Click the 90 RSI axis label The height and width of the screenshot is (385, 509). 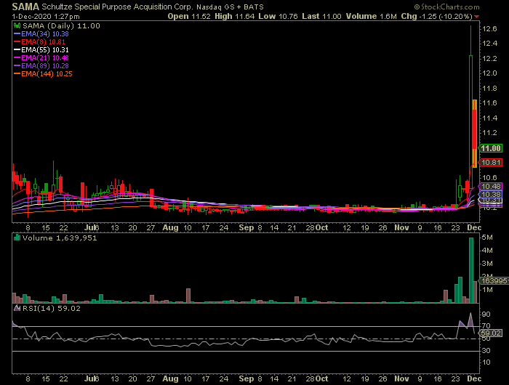tap(486, 315)
